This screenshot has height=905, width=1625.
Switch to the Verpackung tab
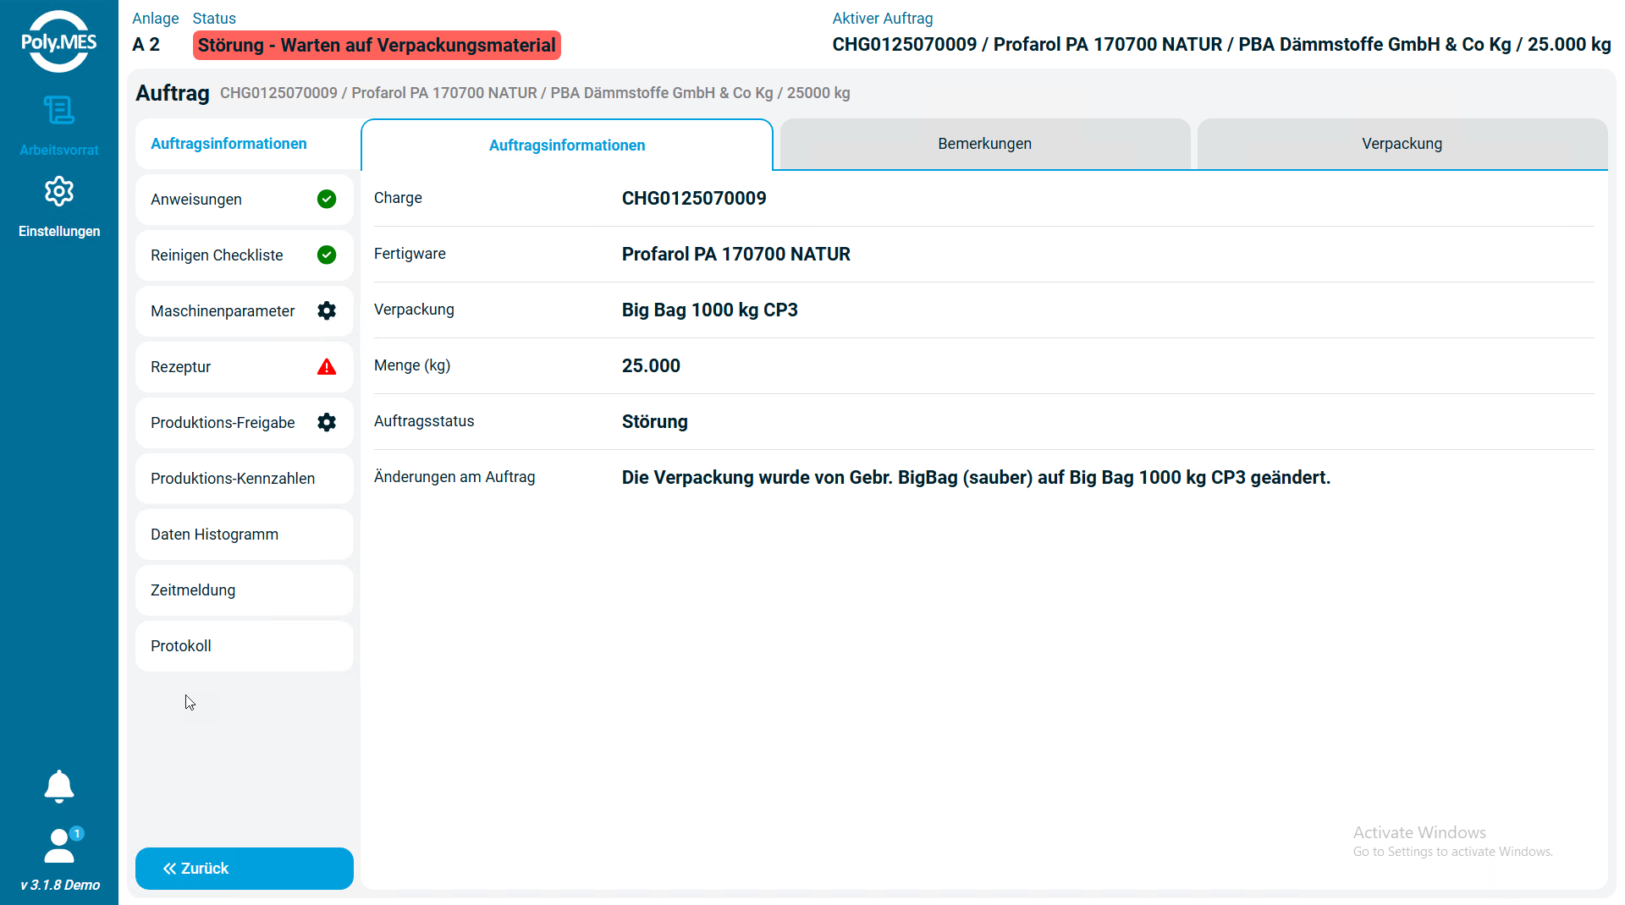(1402, 144)
